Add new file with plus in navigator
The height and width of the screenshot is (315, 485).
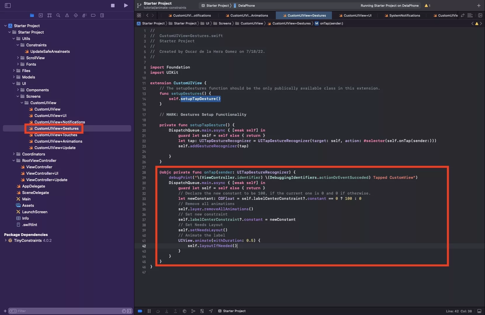point(5,311)
